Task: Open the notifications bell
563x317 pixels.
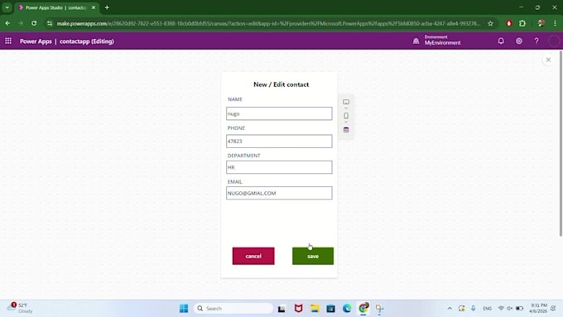Action: coord(501,41)
